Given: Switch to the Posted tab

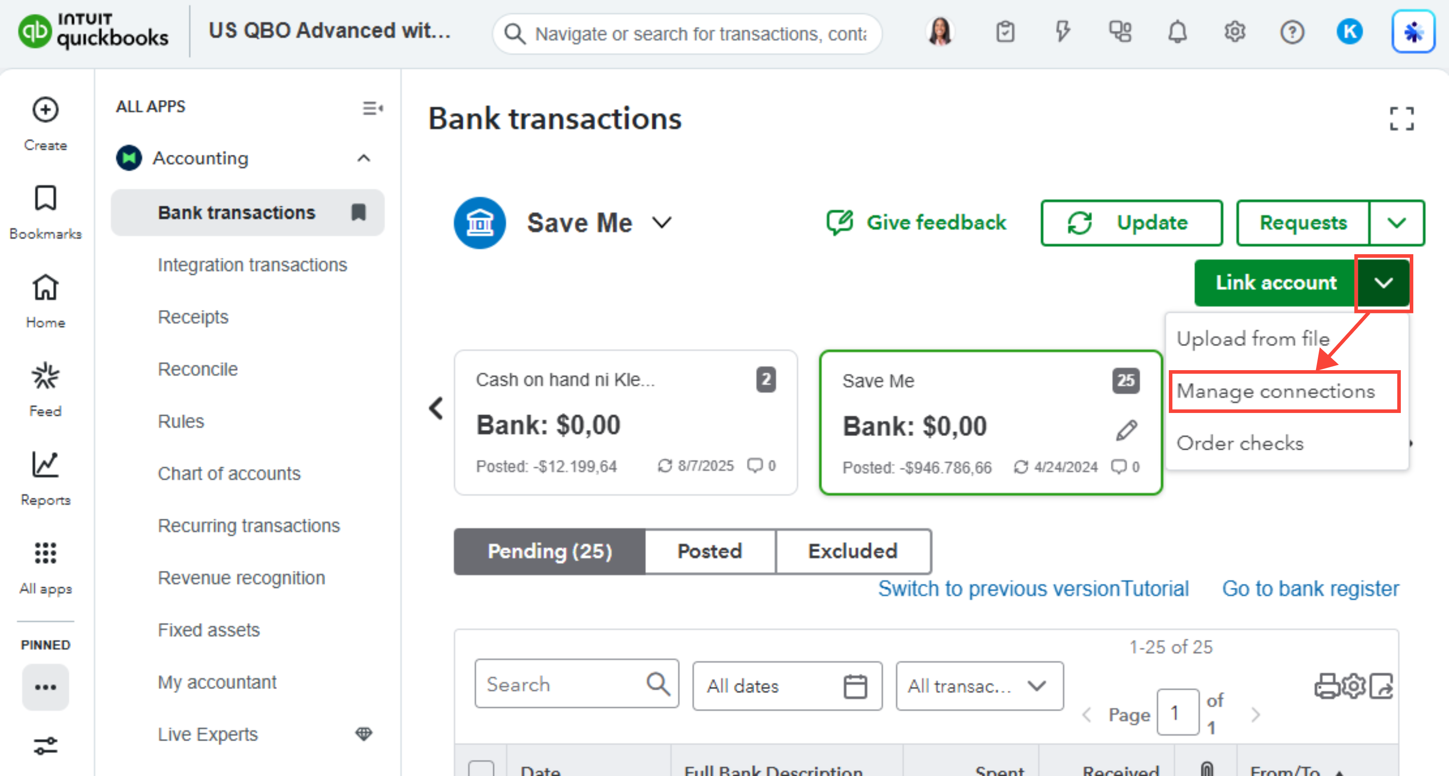Looking at the screenshot, I should [x=709, y=551].
